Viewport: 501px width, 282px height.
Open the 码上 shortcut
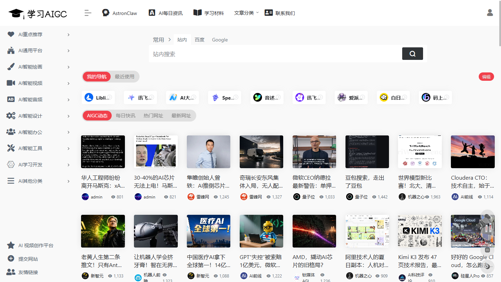click(x=435, y=97)
